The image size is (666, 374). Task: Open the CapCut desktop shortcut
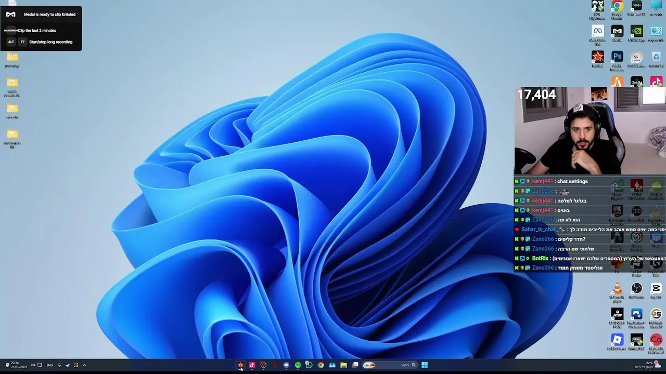tap(656, 290)
